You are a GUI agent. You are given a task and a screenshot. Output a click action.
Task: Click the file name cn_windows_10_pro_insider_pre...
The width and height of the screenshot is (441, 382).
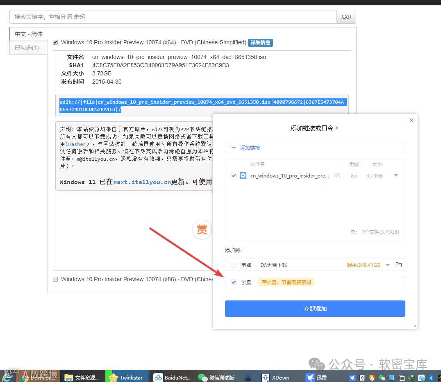[x=289, y=175]
